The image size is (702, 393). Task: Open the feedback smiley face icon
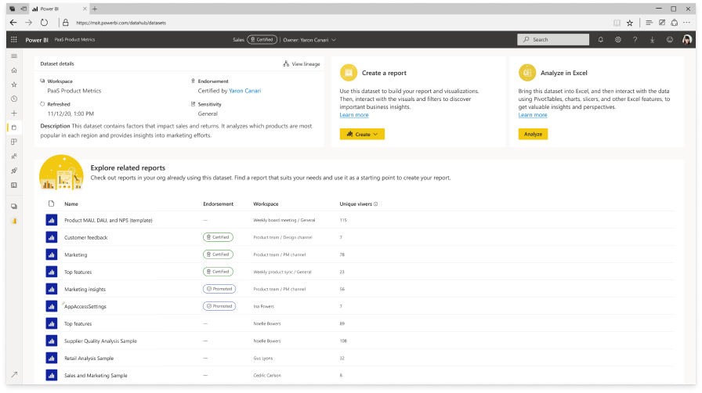tap(670, 39)
